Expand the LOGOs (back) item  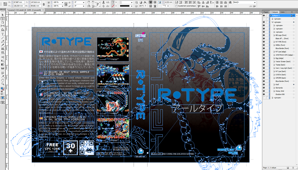coord(274,75)
